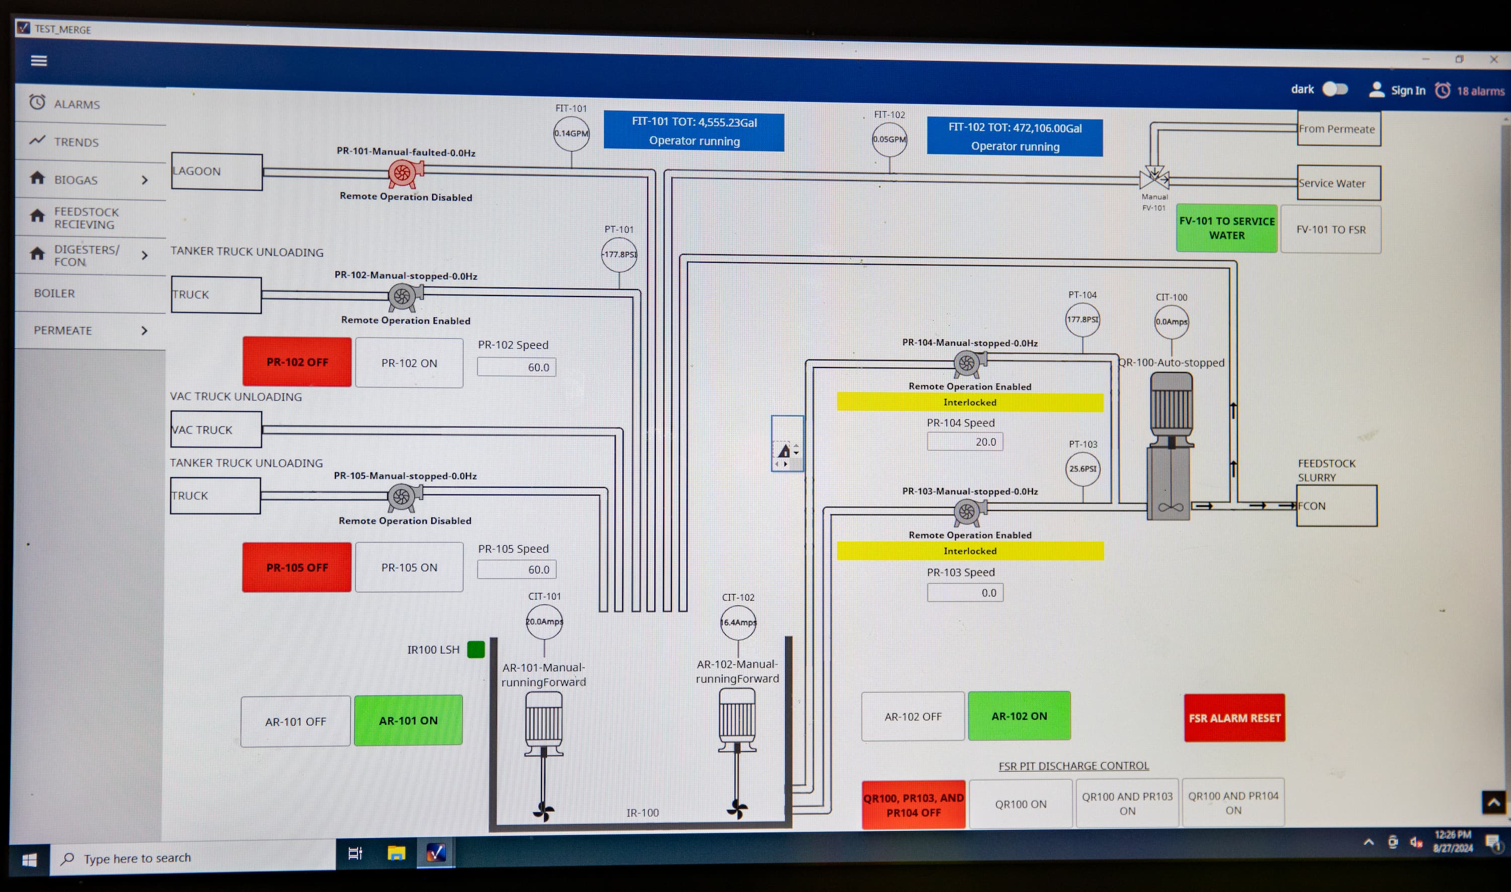The image size is (1511, 892).
Task: Click the PR-103 Speed field
Action: 965,592
